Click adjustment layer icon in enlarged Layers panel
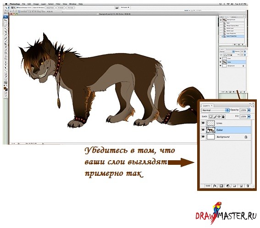 (228, 186)
